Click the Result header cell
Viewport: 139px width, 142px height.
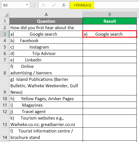tap(110, 21)
